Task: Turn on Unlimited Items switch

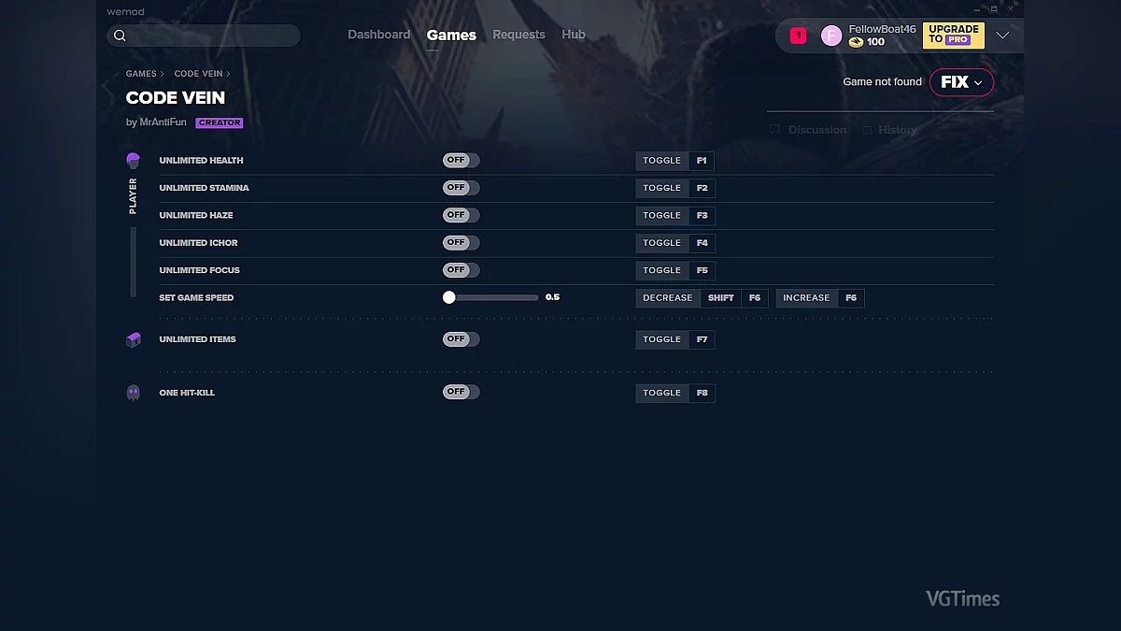Action: pos(461,339)
